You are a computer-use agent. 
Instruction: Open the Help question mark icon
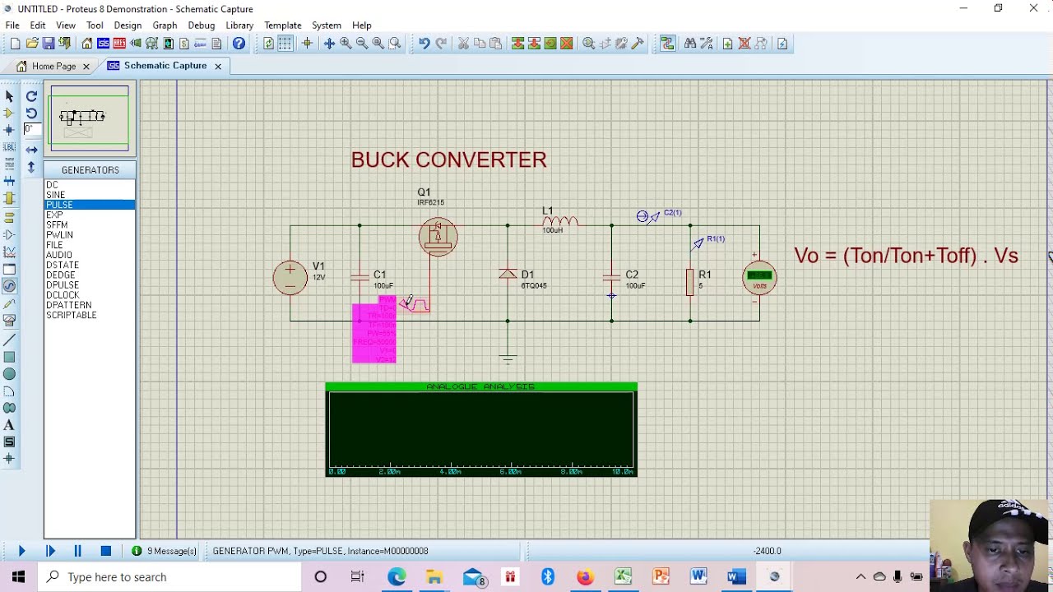click(x=239, y=44)
